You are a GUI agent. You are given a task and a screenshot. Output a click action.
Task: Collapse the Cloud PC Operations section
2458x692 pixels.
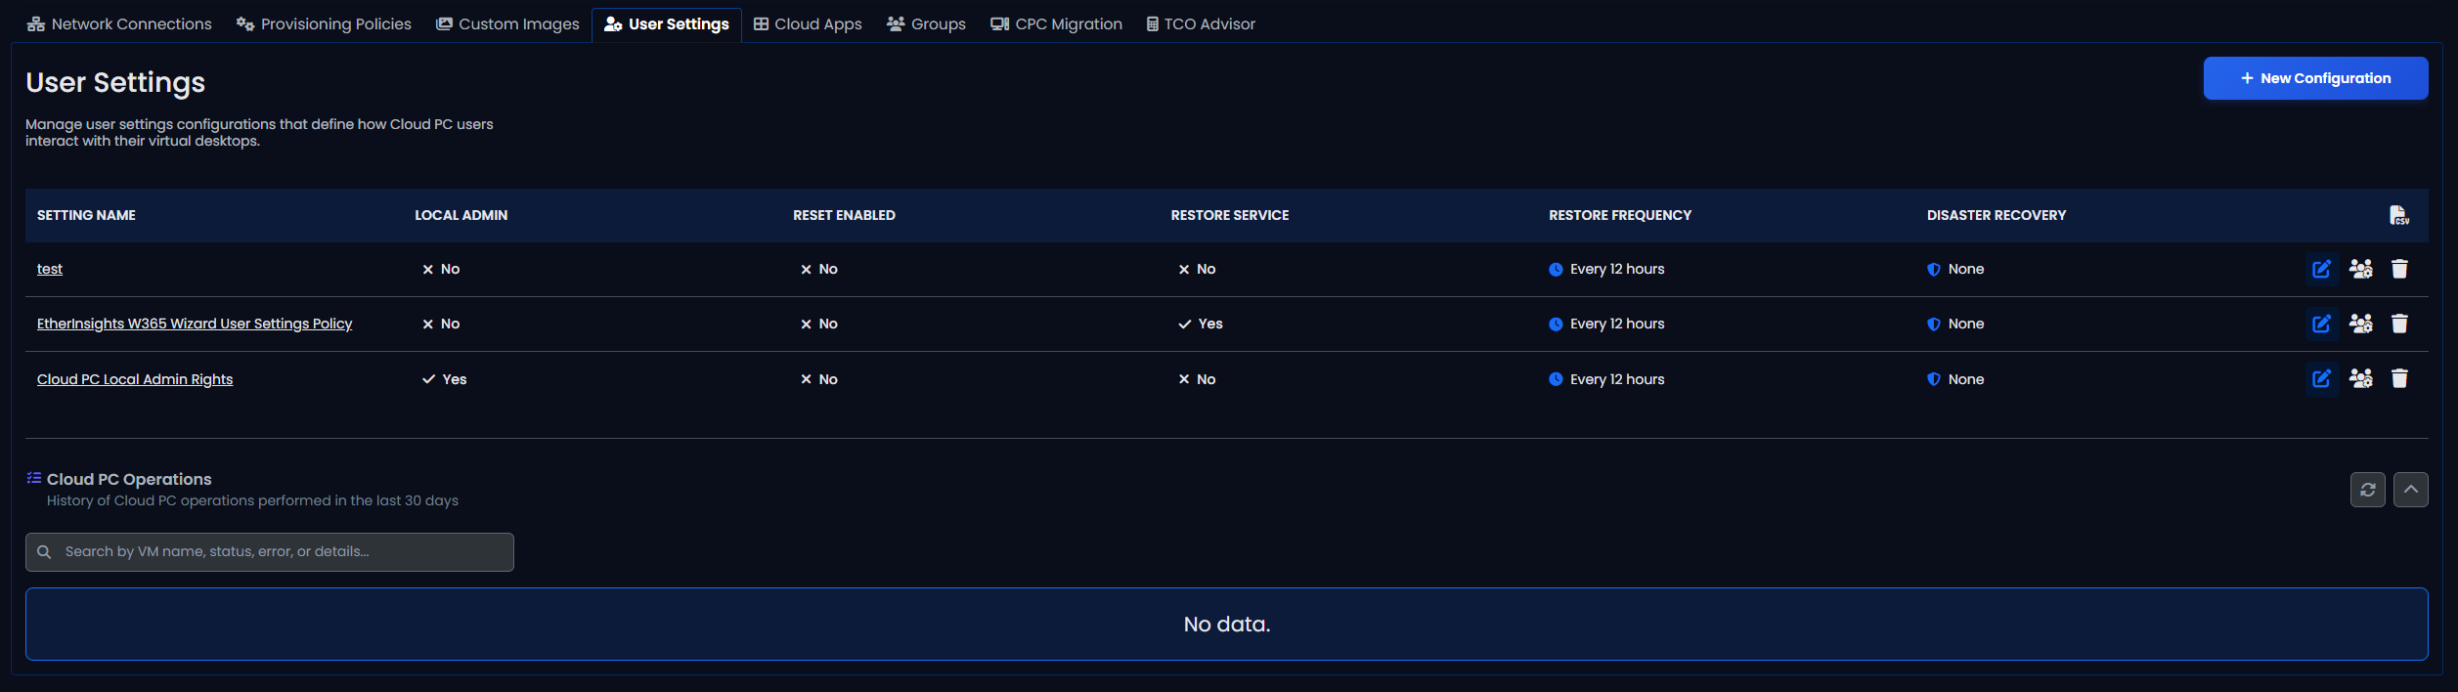2410,490
